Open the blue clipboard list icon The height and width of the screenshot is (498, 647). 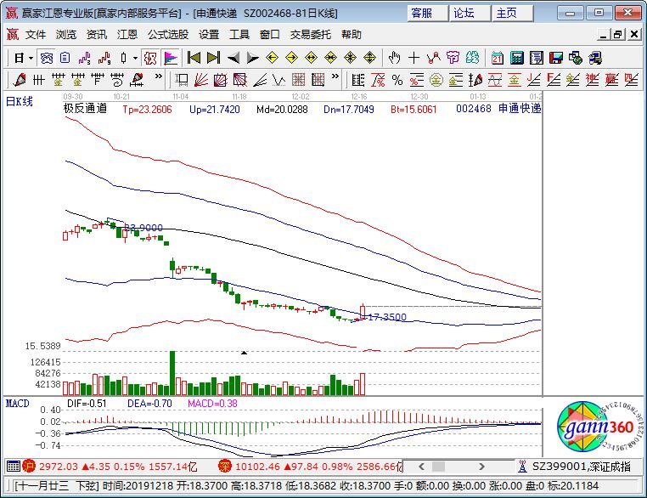[x=65, y=59]
